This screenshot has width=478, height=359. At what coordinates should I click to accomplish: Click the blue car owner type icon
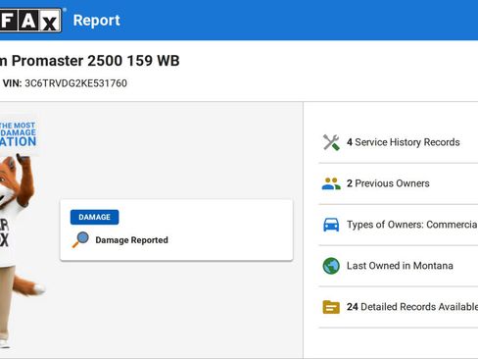tap(331, 225)
